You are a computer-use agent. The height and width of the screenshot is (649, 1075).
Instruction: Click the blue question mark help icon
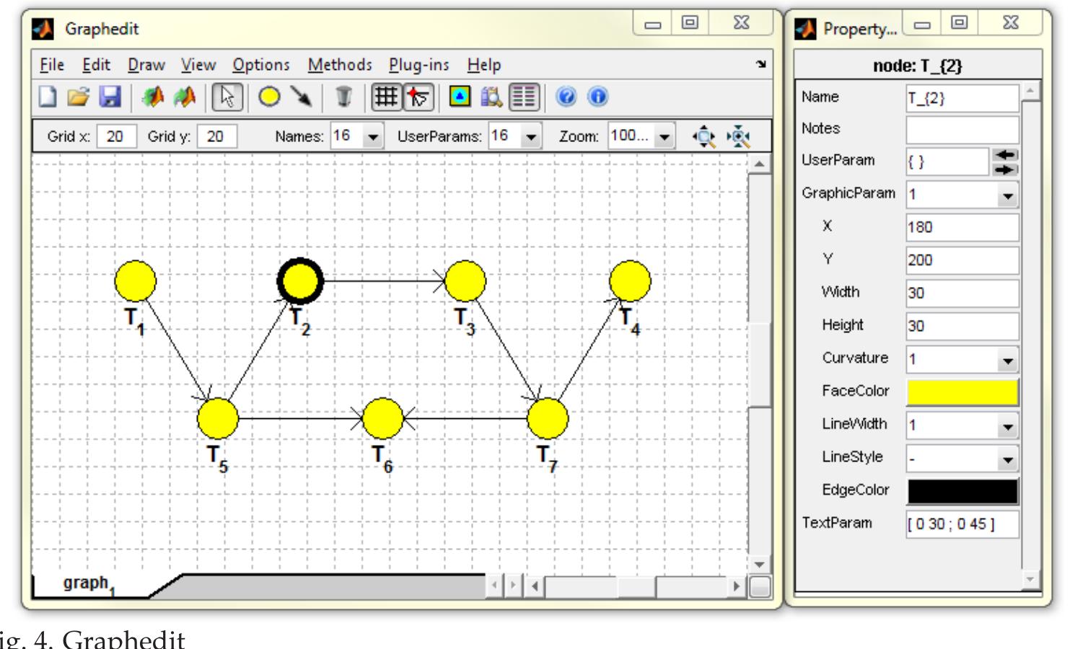coord(566,97)
